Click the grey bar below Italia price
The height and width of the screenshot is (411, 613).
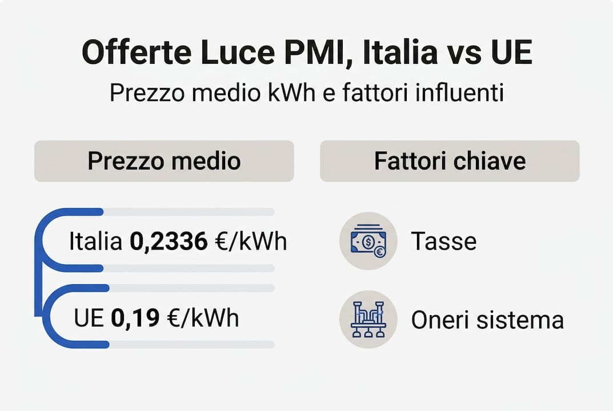tap(189, 268)
